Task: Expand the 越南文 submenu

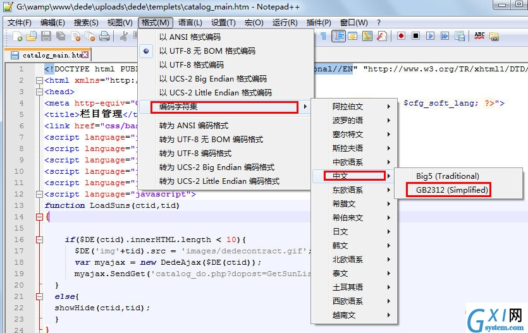Action: pyautogui.click(x=354, y=315)
